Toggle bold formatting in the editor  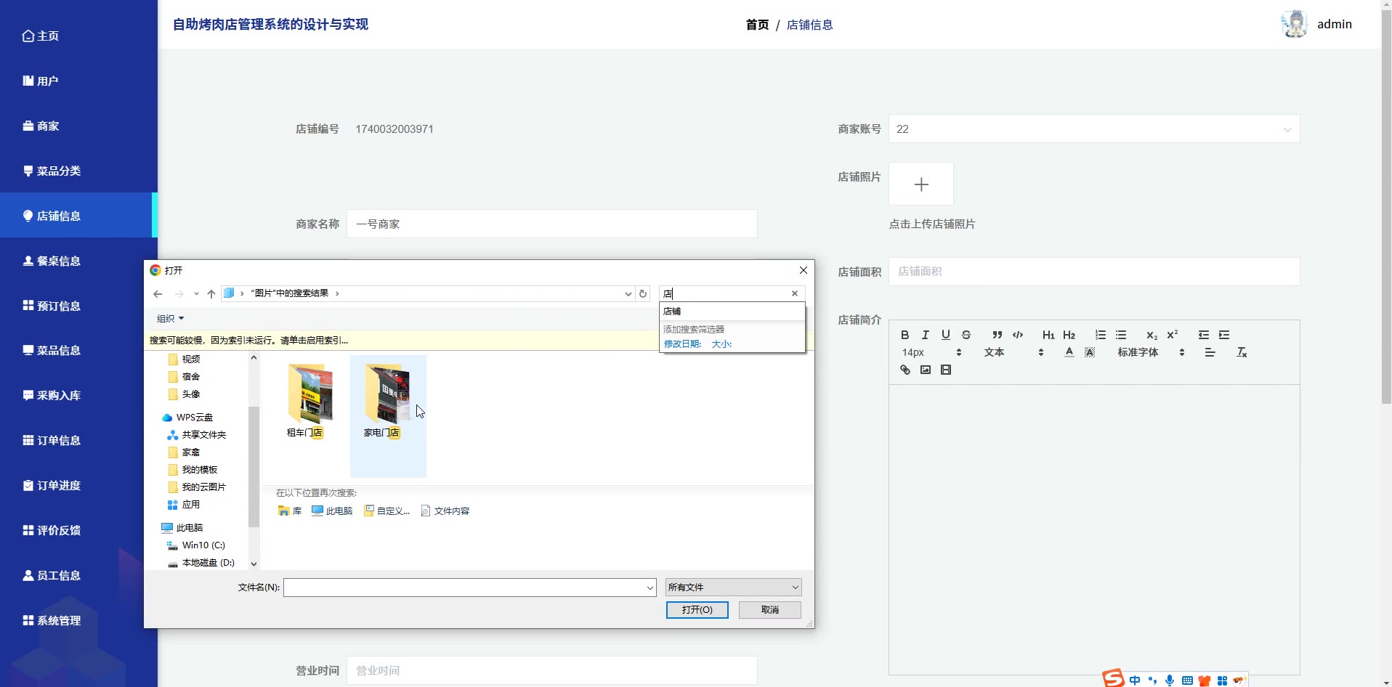point(905,335)
